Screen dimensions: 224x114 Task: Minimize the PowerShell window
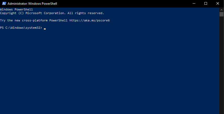click(x=194, y=4)
